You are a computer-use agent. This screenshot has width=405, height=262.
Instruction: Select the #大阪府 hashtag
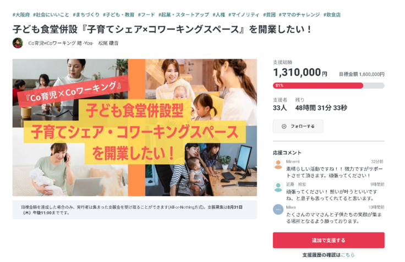click(21, 15)
